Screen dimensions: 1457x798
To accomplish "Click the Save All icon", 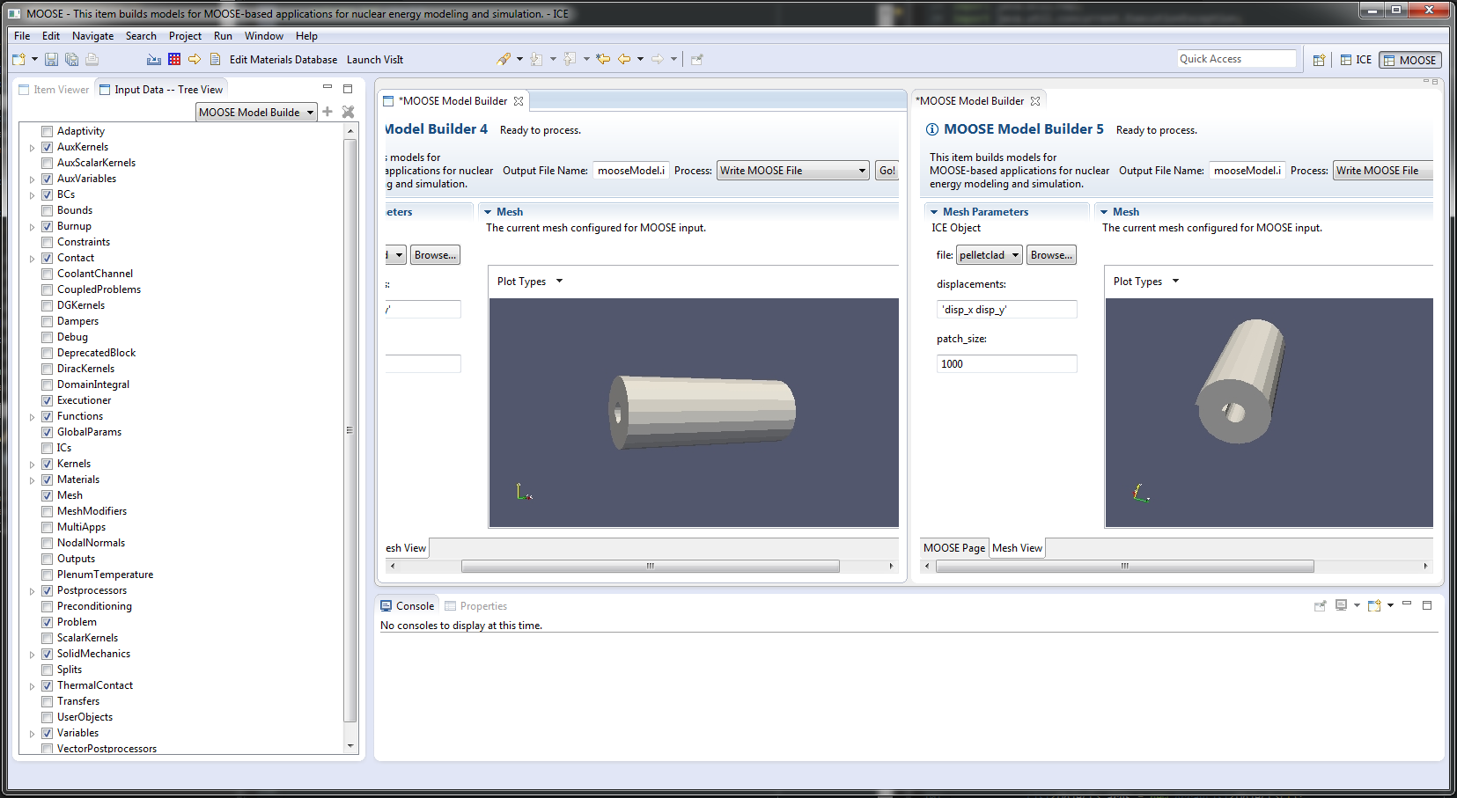I will pos(71,60).
